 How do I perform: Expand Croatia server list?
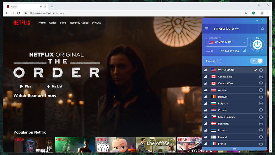tap(261, 110)
